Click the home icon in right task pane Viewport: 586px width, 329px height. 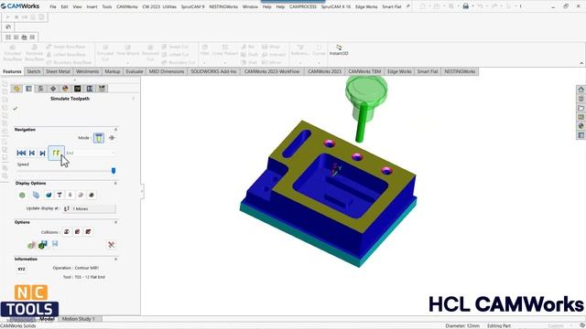click(581, 90)
